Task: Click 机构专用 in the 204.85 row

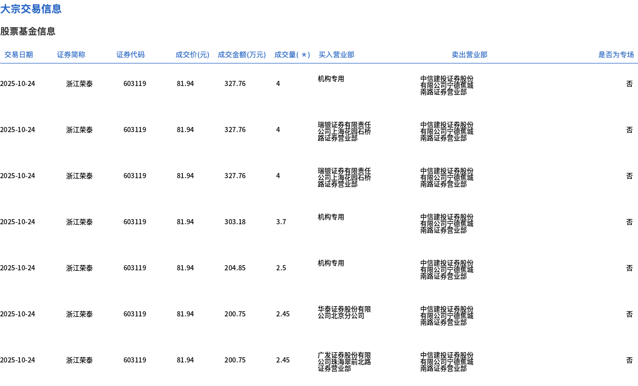Action: click(x=331, y=263)
